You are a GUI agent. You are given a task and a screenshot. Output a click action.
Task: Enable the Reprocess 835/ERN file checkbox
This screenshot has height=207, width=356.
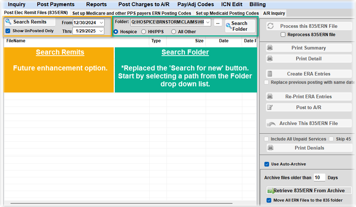283,35
